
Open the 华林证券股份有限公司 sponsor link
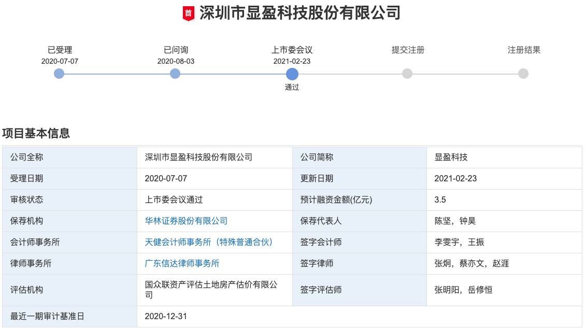186,221
